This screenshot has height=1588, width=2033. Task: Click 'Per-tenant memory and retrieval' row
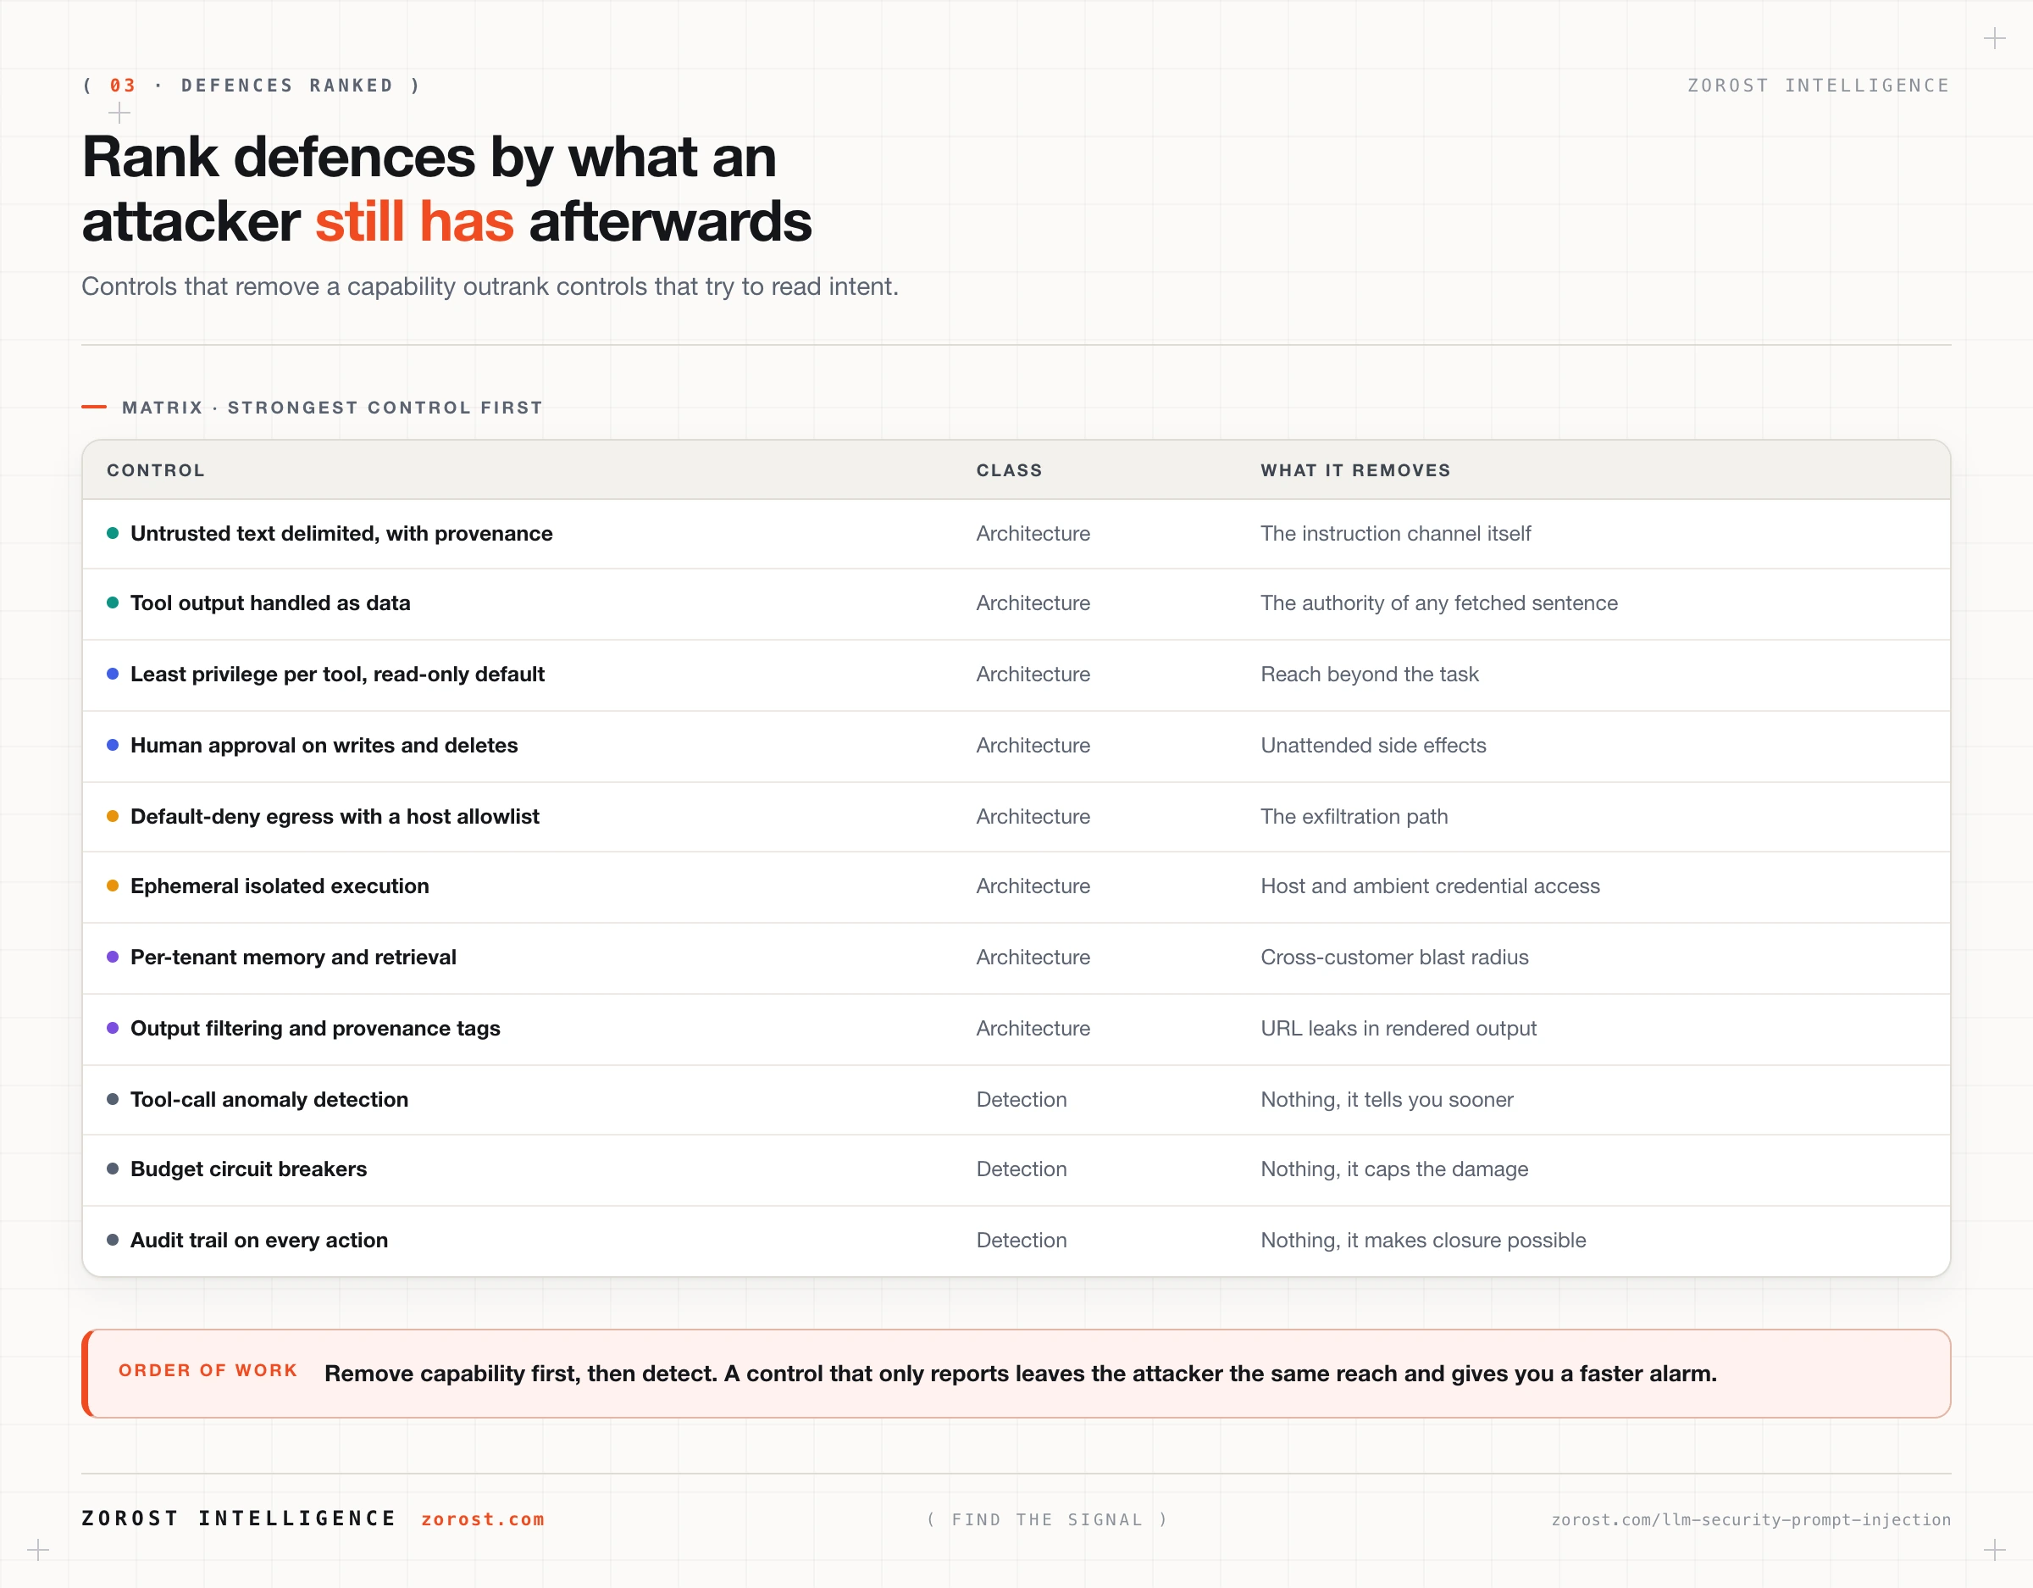click(1016, 958)
